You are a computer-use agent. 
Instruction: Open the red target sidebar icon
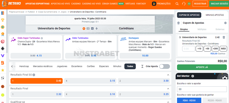click(x=3, y=42)
